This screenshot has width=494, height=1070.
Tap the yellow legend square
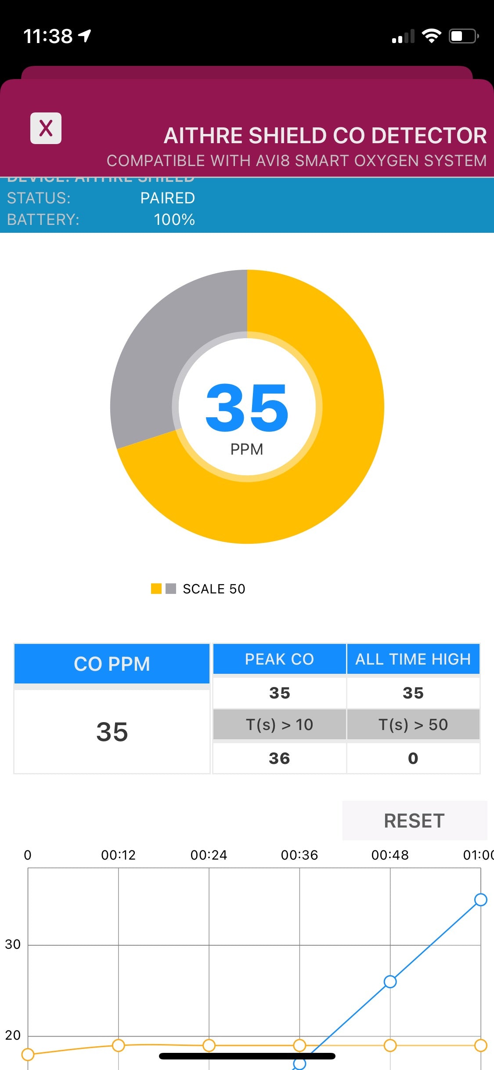[156, 589]
